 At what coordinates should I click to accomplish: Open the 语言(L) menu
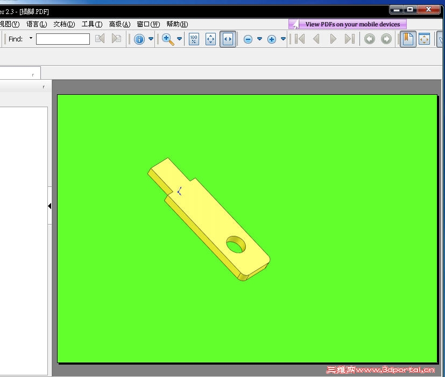[x=37, y=24]
